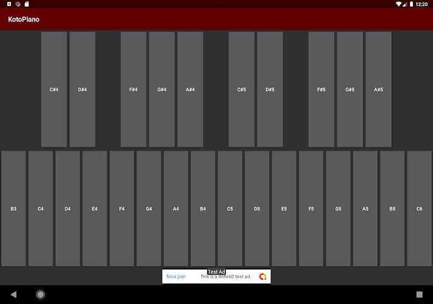Tap the A#5 key
The height and width of the screenshot is (304, 433).
(378, 89)
